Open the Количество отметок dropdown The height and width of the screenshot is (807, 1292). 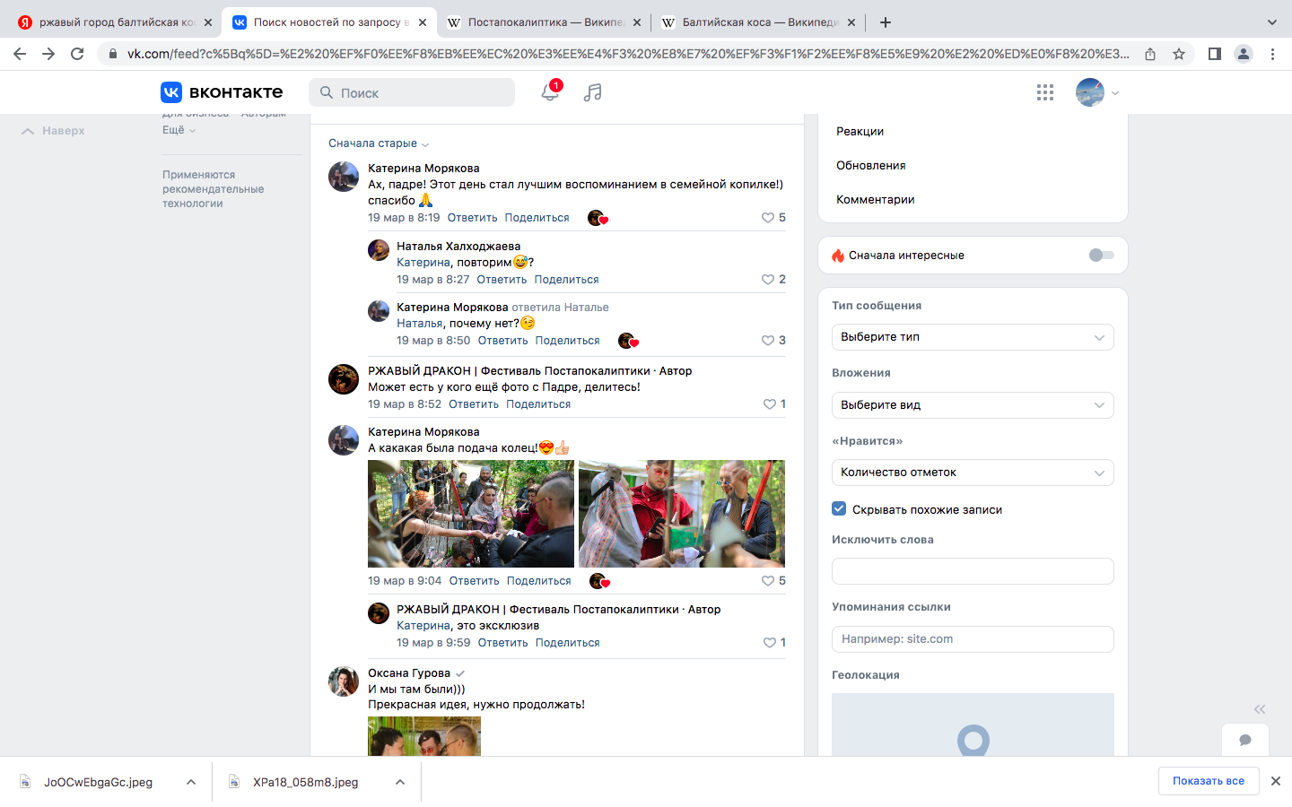pyautogui.click(x=972, y=473)
